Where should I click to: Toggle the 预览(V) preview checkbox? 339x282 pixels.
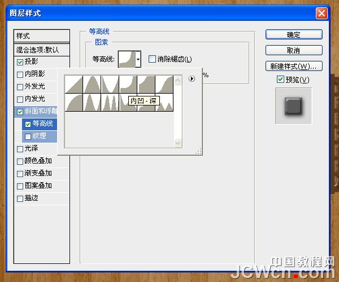click(280, 80)
